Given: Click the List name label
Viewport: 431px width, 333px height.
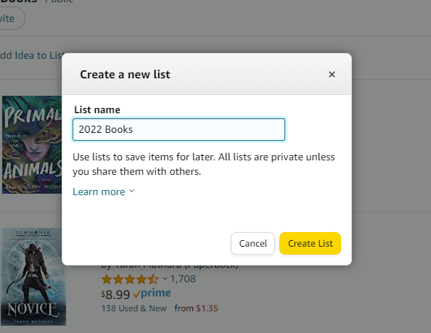Looking at the screenshot, I should [97, 110].
